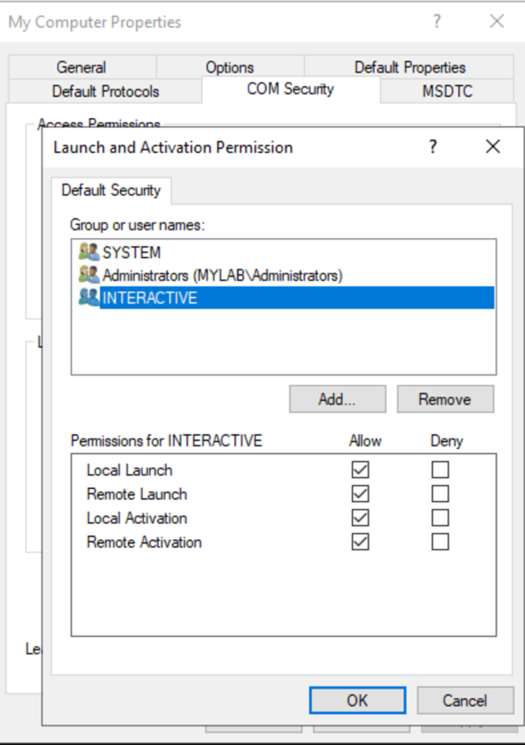Click the dialog help question mark
Screen dimensions: 525x745
point(433,148)
